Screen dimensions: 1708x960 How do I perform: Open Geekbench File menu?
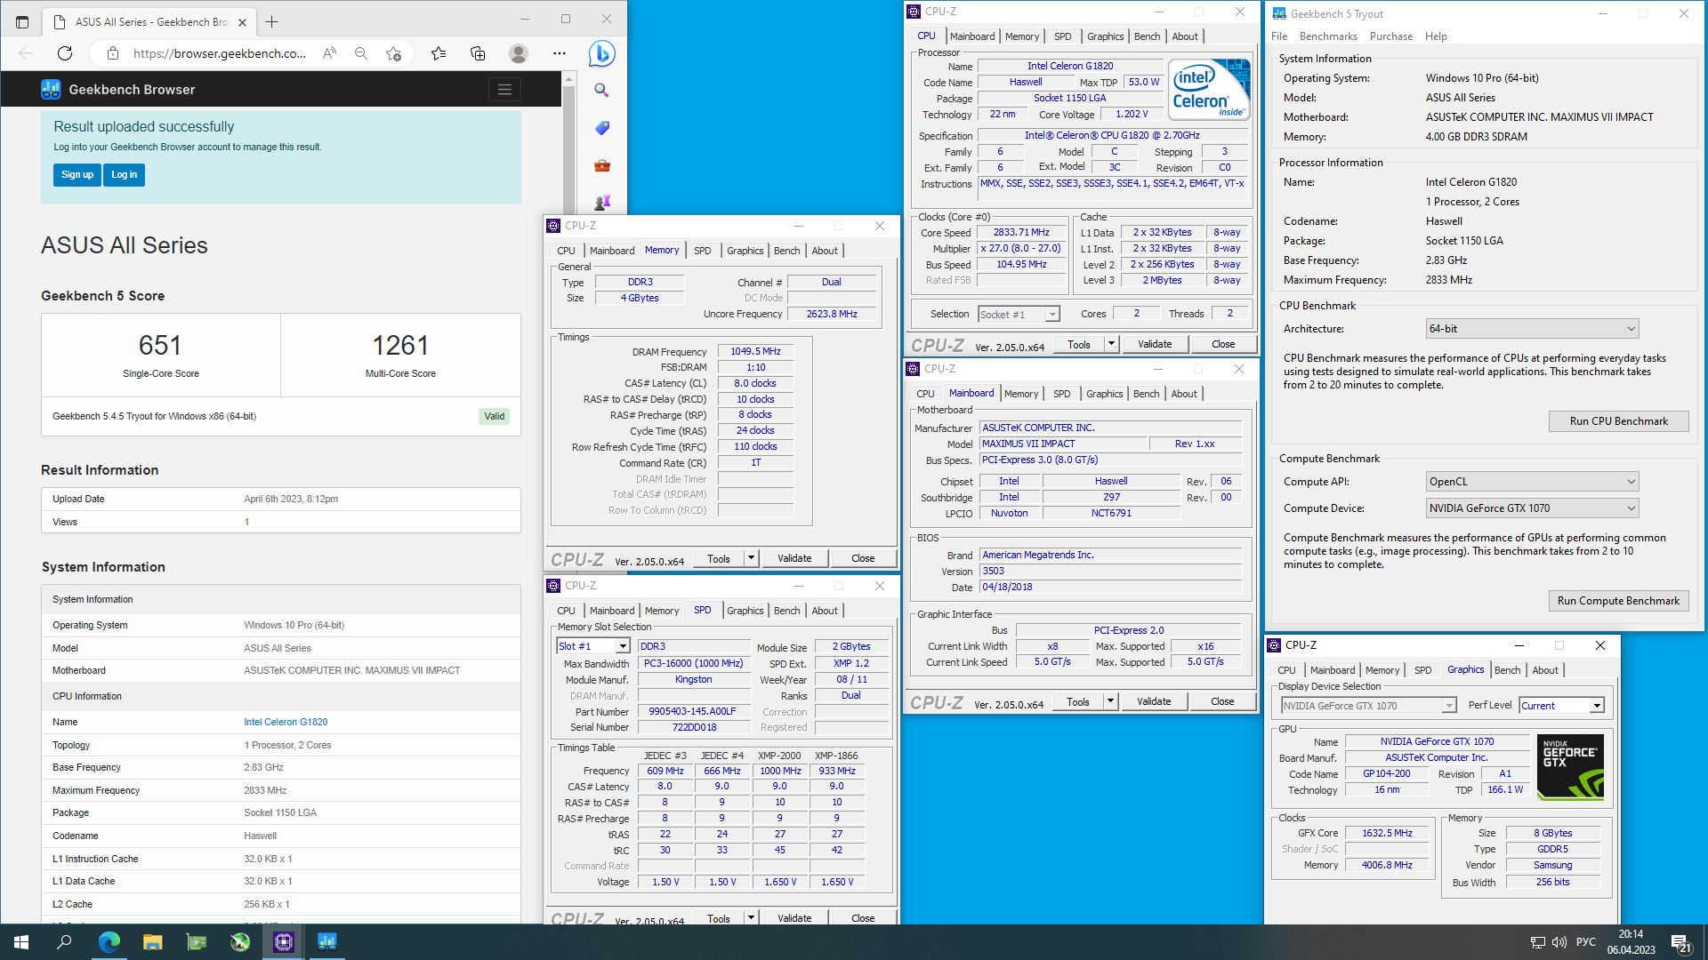[1279, 36]
